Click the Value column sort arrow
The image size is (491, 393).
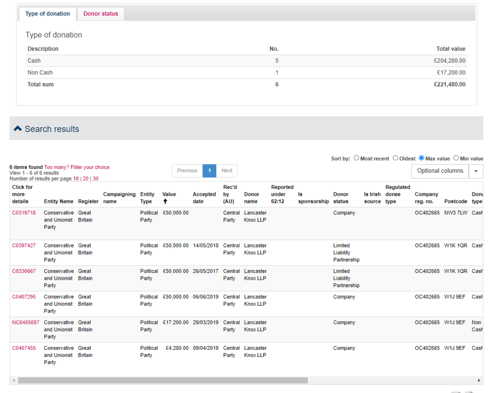(165, 202)
